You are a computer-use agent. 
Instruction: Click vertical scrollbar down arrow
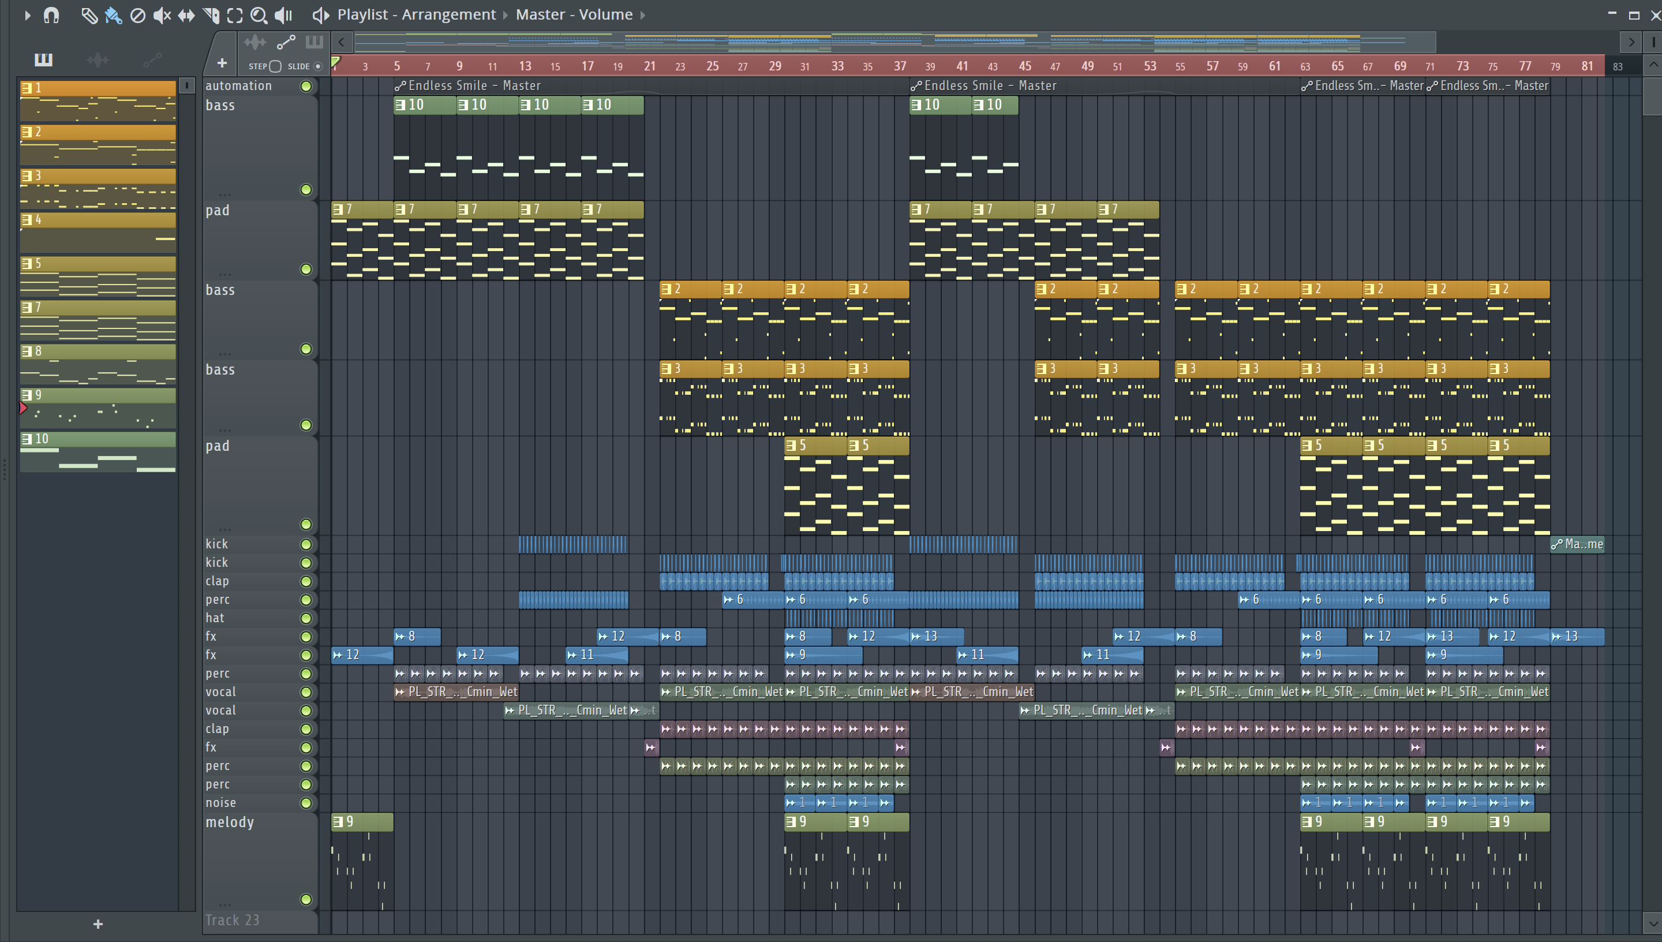1653,924
